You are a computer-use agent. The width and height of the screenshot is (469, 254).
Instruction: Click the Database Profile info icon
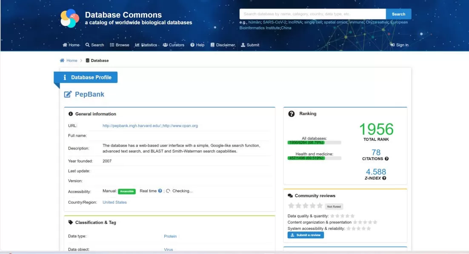tap(65, 78)
